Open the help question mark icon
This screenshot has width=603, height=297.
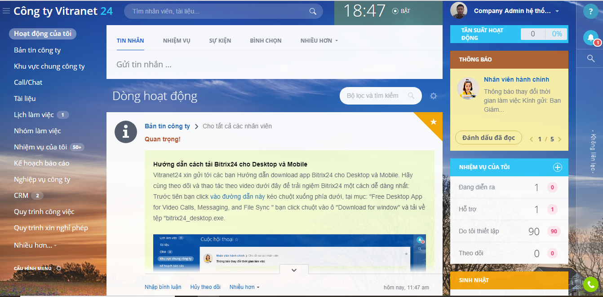(x=591, y=12)
